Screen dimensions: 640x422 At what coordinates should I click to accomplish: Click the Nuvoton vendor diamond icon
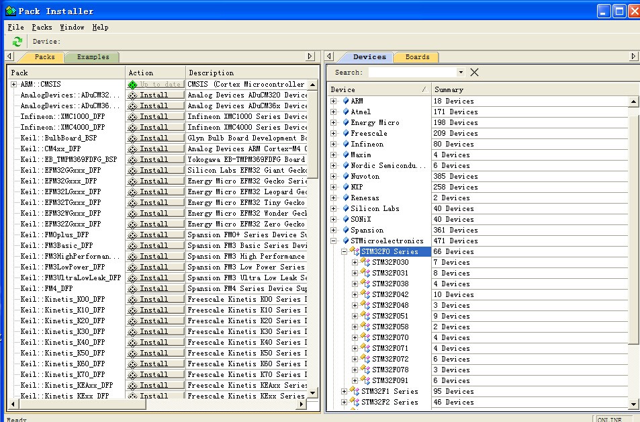346,175
